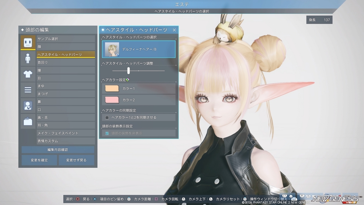Open the カラー1 orange color swatch
364x205 pixels.
[112, 89]
